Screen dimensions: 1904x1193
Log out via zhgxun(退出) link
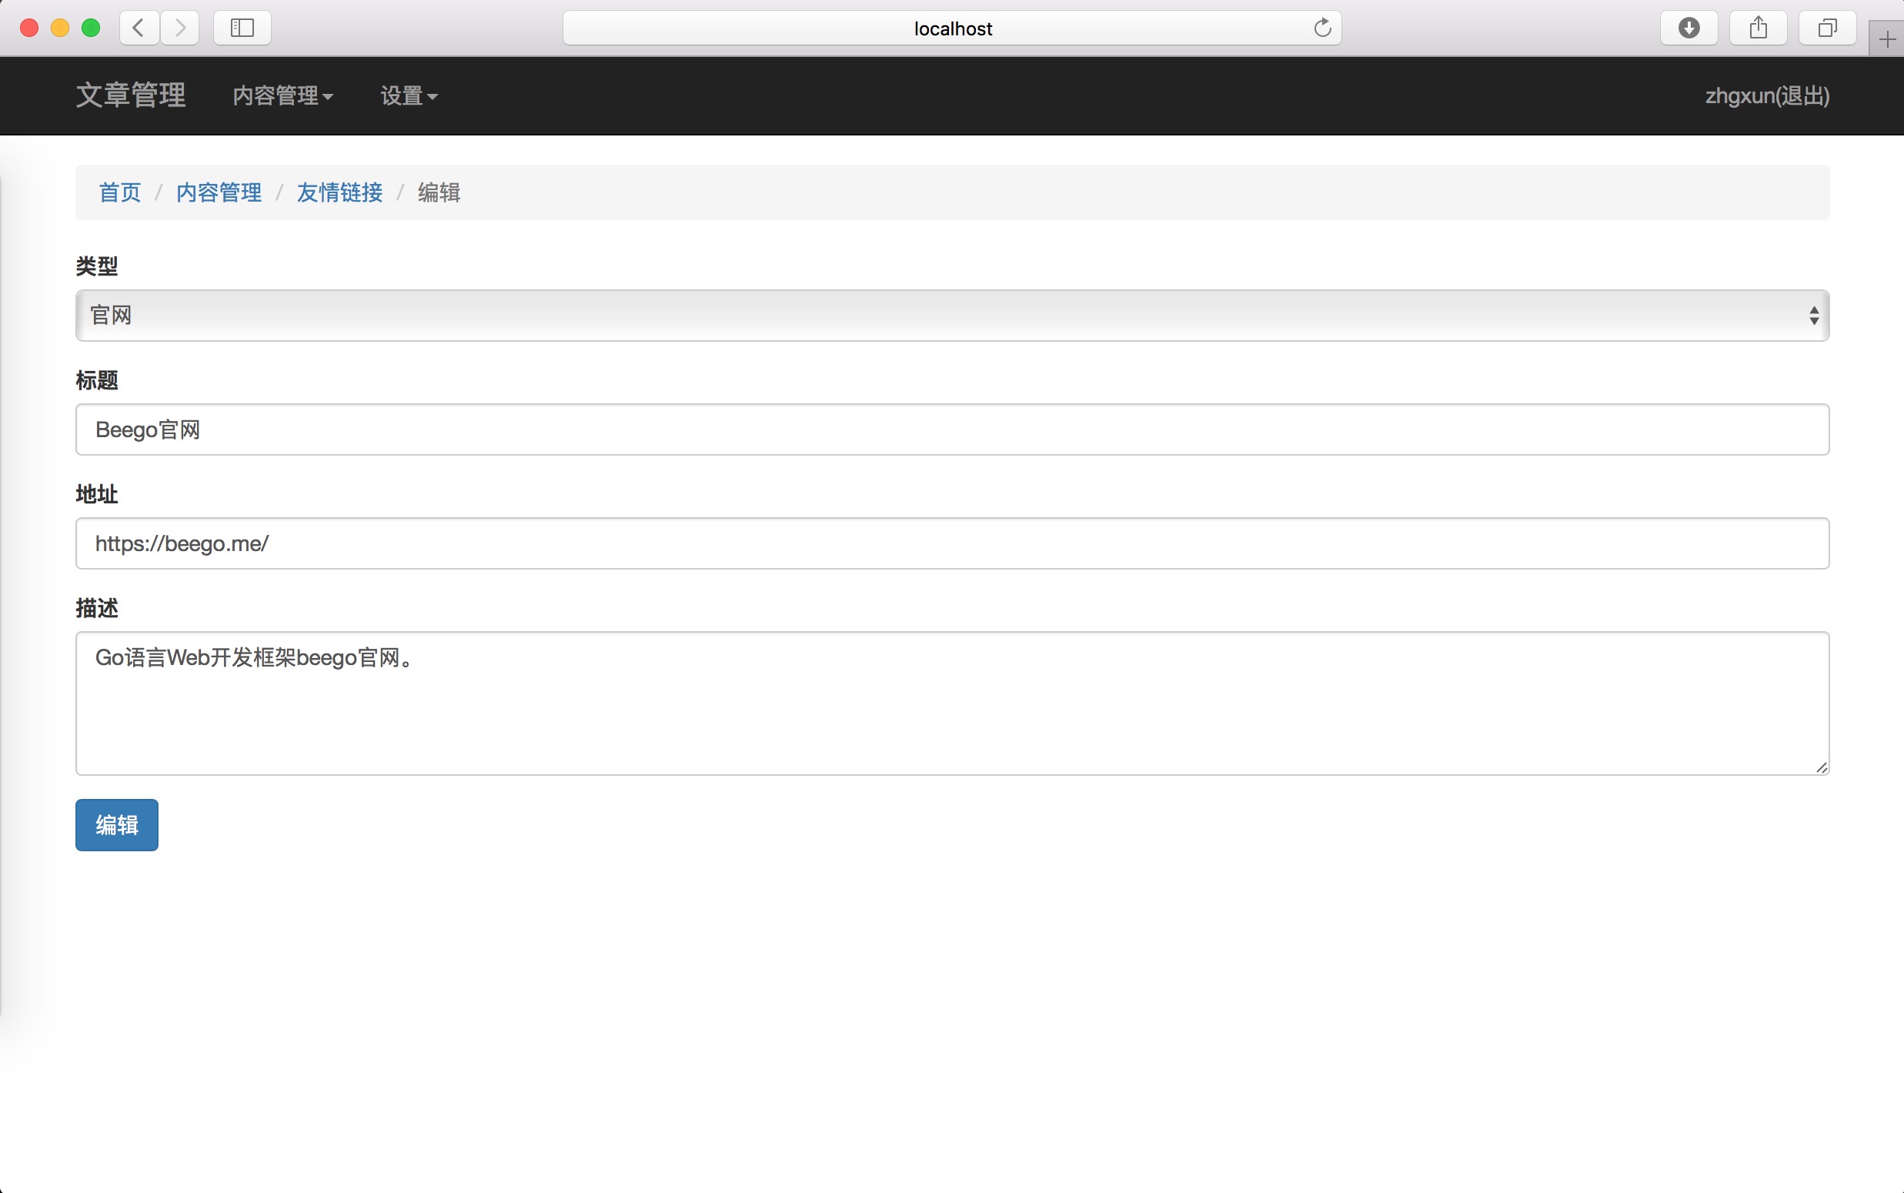click(x=1767, y=96)
